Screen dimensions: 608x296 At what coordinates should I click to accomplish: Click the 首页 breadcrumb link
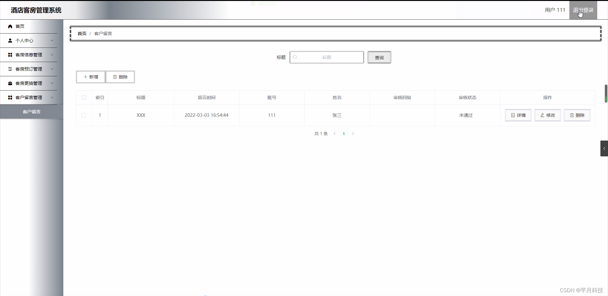coord(82,34)
